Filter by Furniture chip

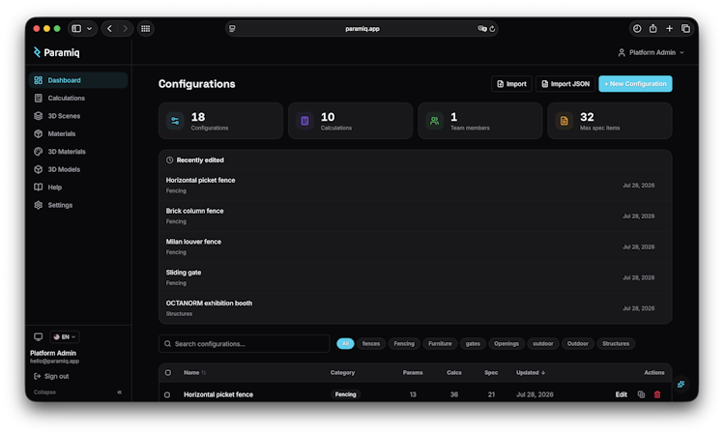click(x=440, y=343)
